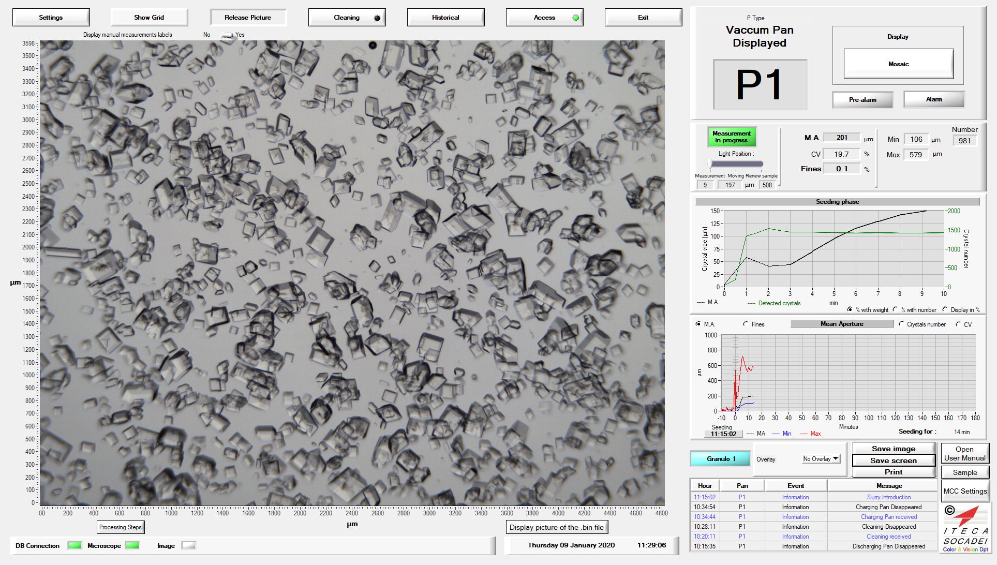The image size is (997, 565).
Task: Click the Microscope green status indicator
Action: [132, 545]
